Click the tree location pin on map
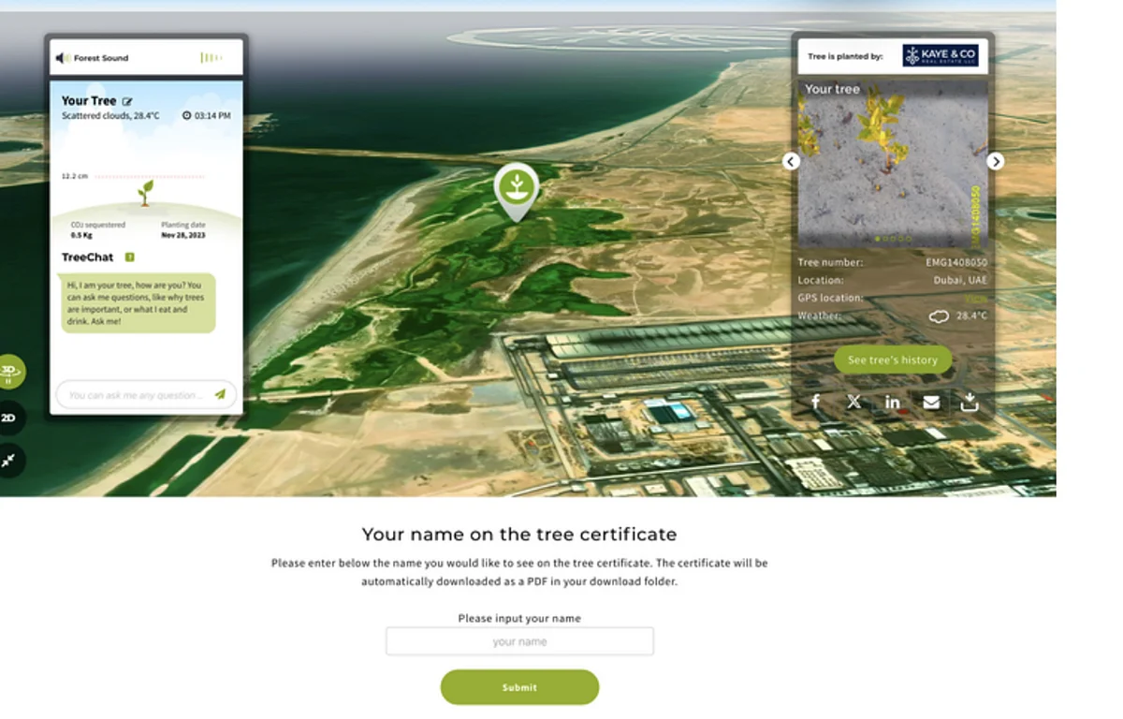This screenshot has width=1123, height=719. click(x=516, y=188)
